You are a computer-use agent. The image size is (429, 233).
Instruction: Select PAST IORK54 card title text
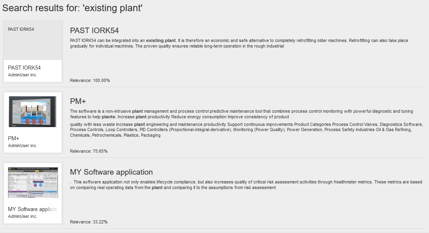point(24,68)
